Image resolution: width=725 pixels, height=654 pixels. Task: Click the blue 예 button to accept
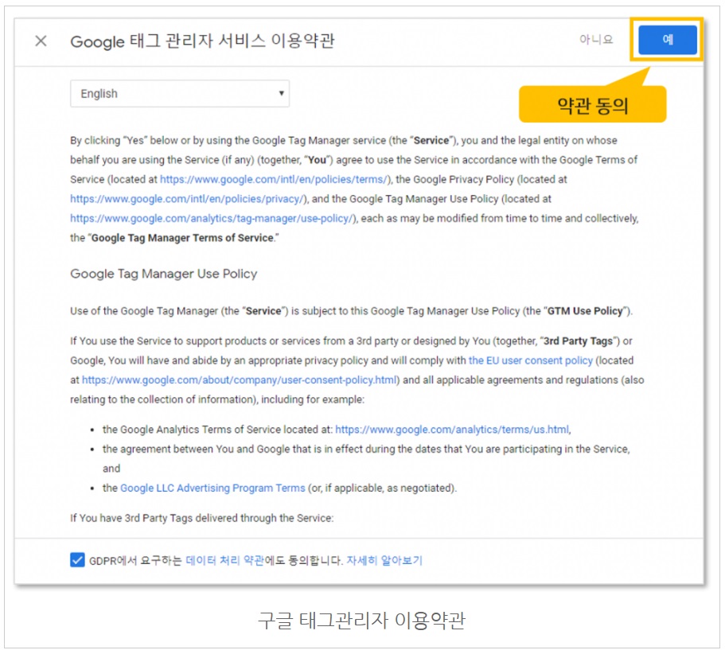click(667, 40)
